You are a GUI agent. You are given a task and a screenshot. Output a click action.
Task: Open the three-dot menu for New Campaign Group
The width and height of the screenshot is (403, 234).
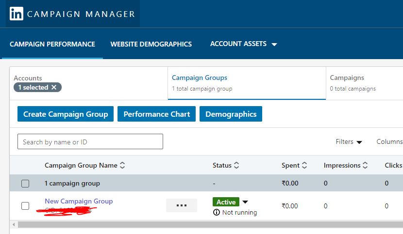(182, 205)
